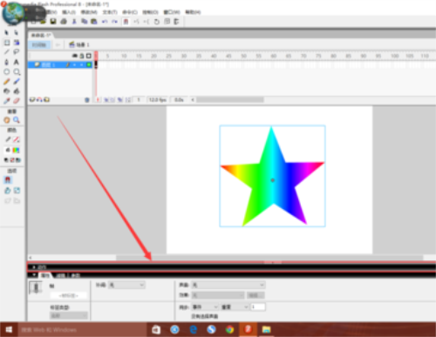The image size is (436, 337).
Task: Open the Control (控制) menu
Action: pos(150,12)
